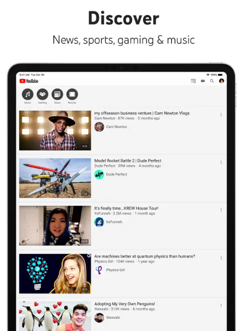The height and width of the screenshot is (331, 244).
Task: Click 'Wassabi · 313K views · 6 months ago'
Action: (x=124, y=309)
